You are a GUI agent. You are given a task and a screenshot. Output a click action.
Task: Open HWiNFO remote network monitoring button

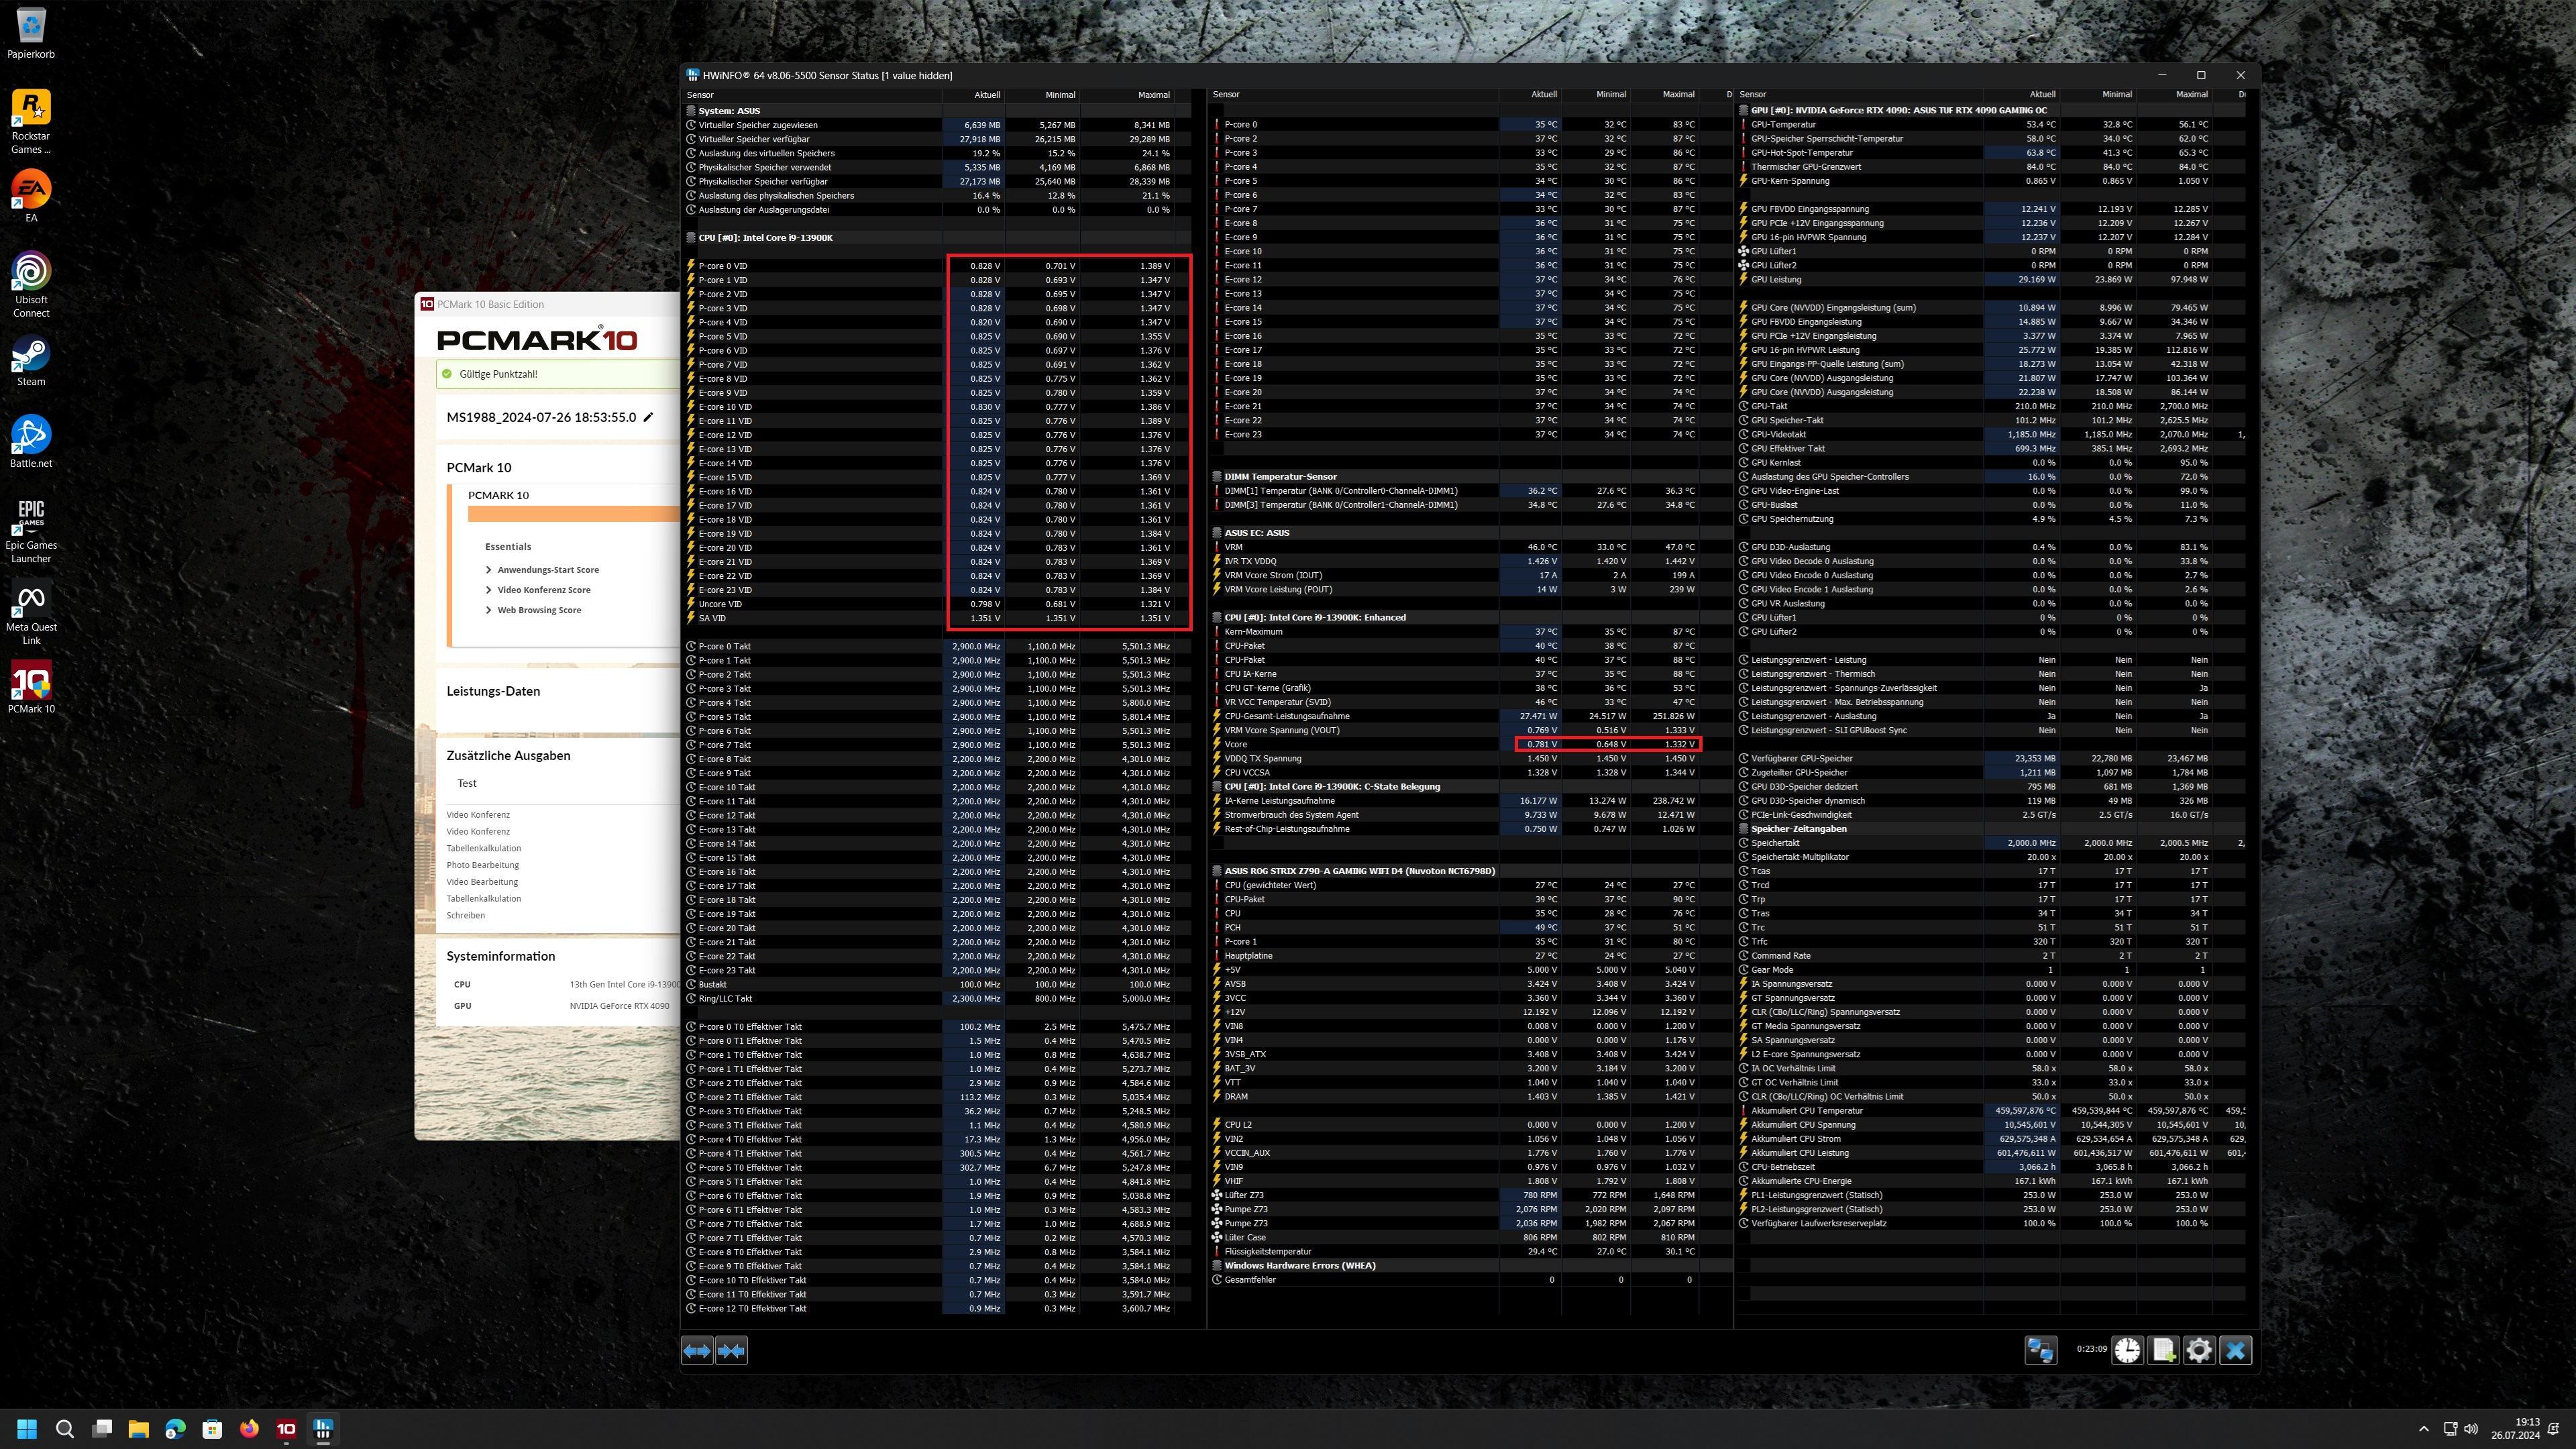(x=2041, y=1350)
